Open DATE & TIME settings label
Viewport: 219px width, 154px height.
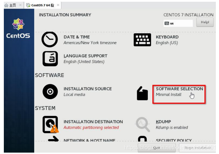pos(77,37)
